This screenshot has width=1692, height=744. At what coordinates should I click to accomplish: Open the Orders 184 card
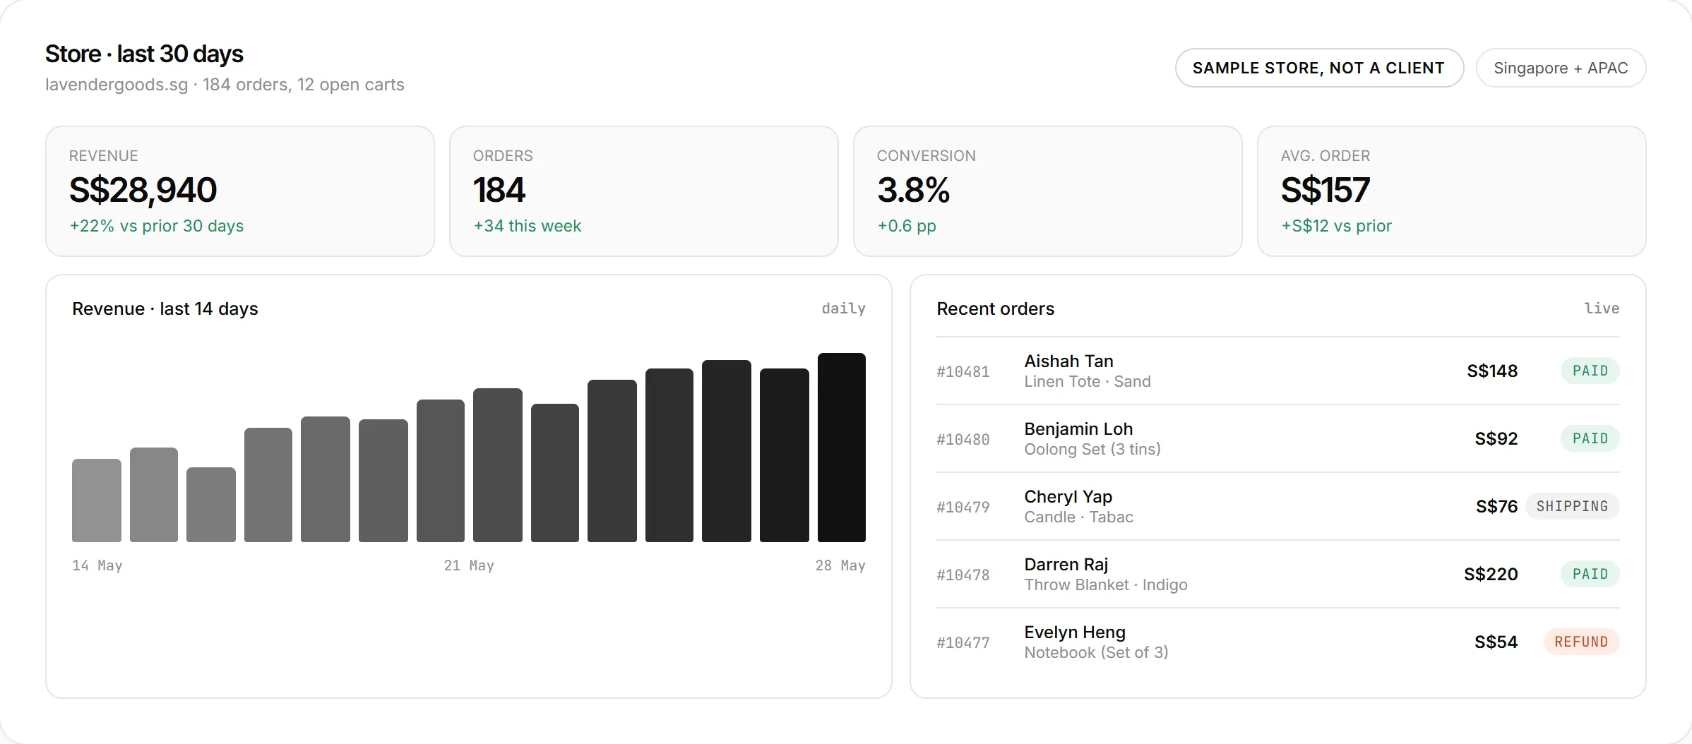(644, 191)
